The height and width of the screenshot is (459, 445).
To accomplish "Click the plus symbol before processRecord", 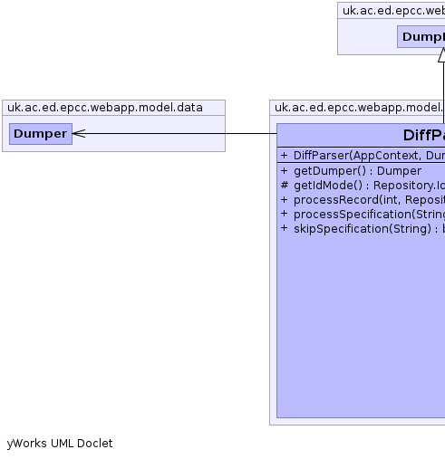I will (x=284, y=199).
